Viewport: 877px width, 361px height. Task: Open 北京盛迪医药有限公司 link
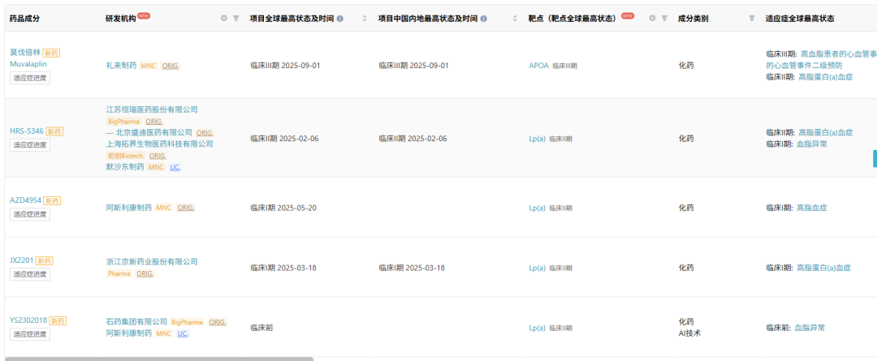click(153, 132)
